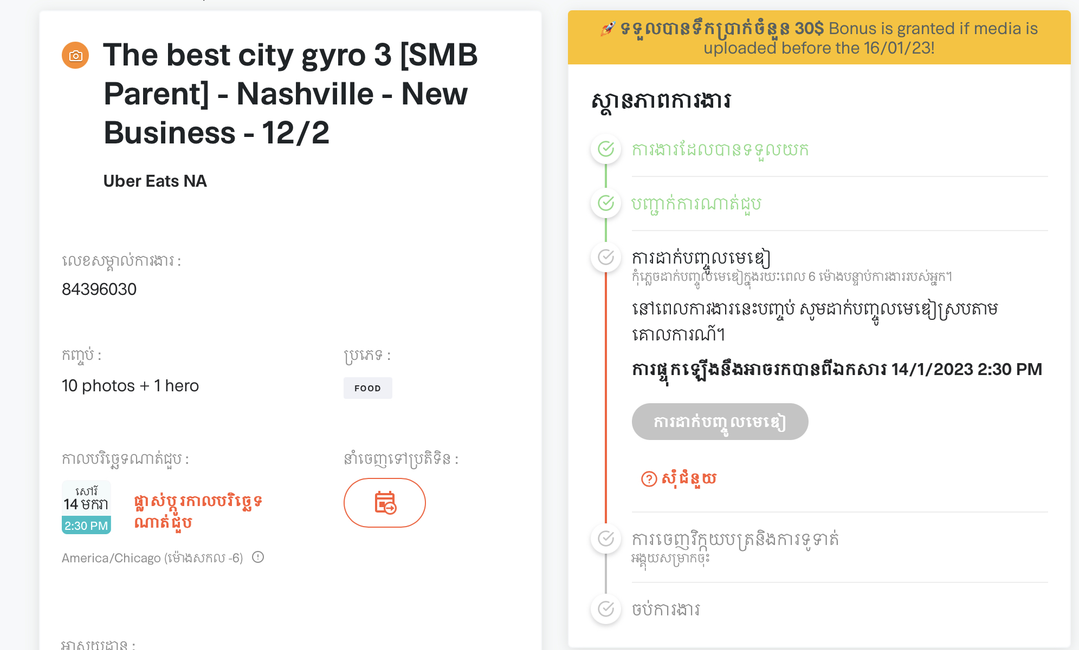Click the orange camera icon beside job title
Screen dimensions: 1079x650
point(75,55)
